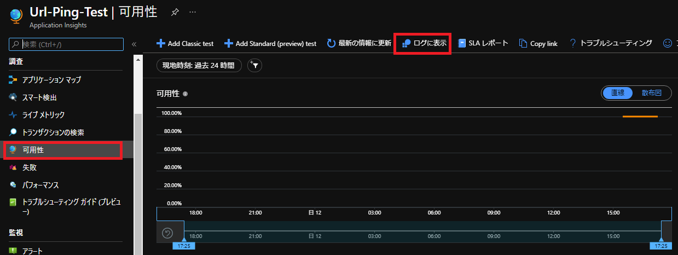Click the 調査 section header
Image resolution: width=678 pixels, height=255 pixels.
(16, 62)
